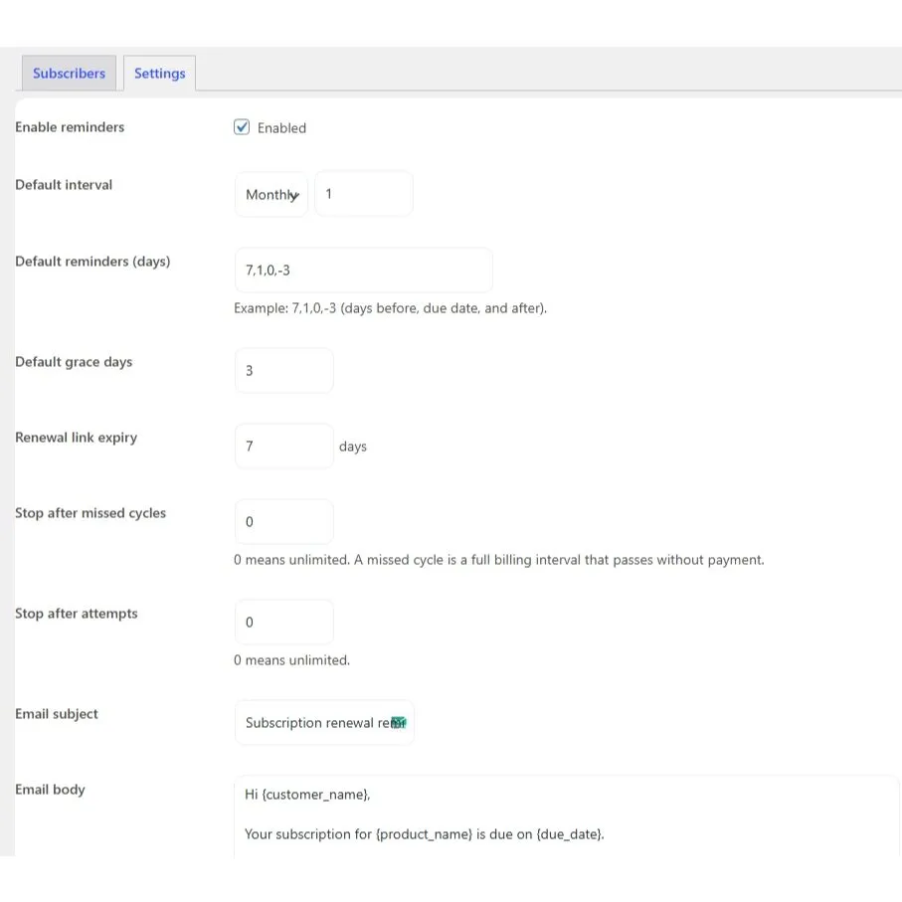
Task: Click the Default grace days input
Action: pos(283,371)
